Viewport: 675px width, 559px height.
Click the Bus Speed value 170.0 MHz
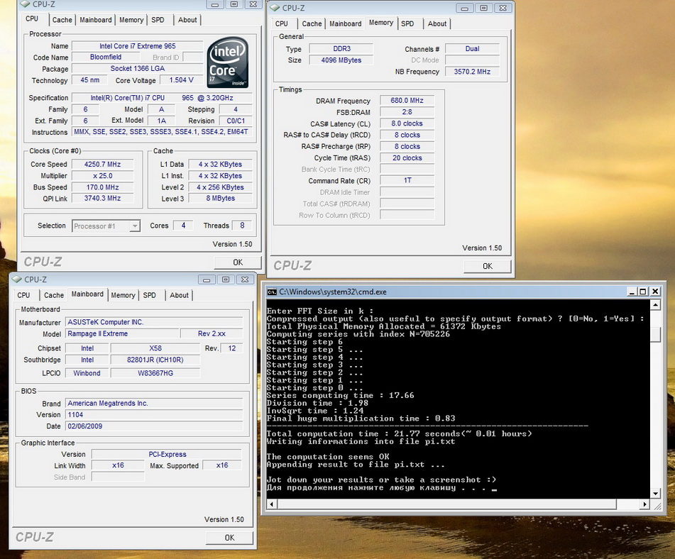coord(102,187)
